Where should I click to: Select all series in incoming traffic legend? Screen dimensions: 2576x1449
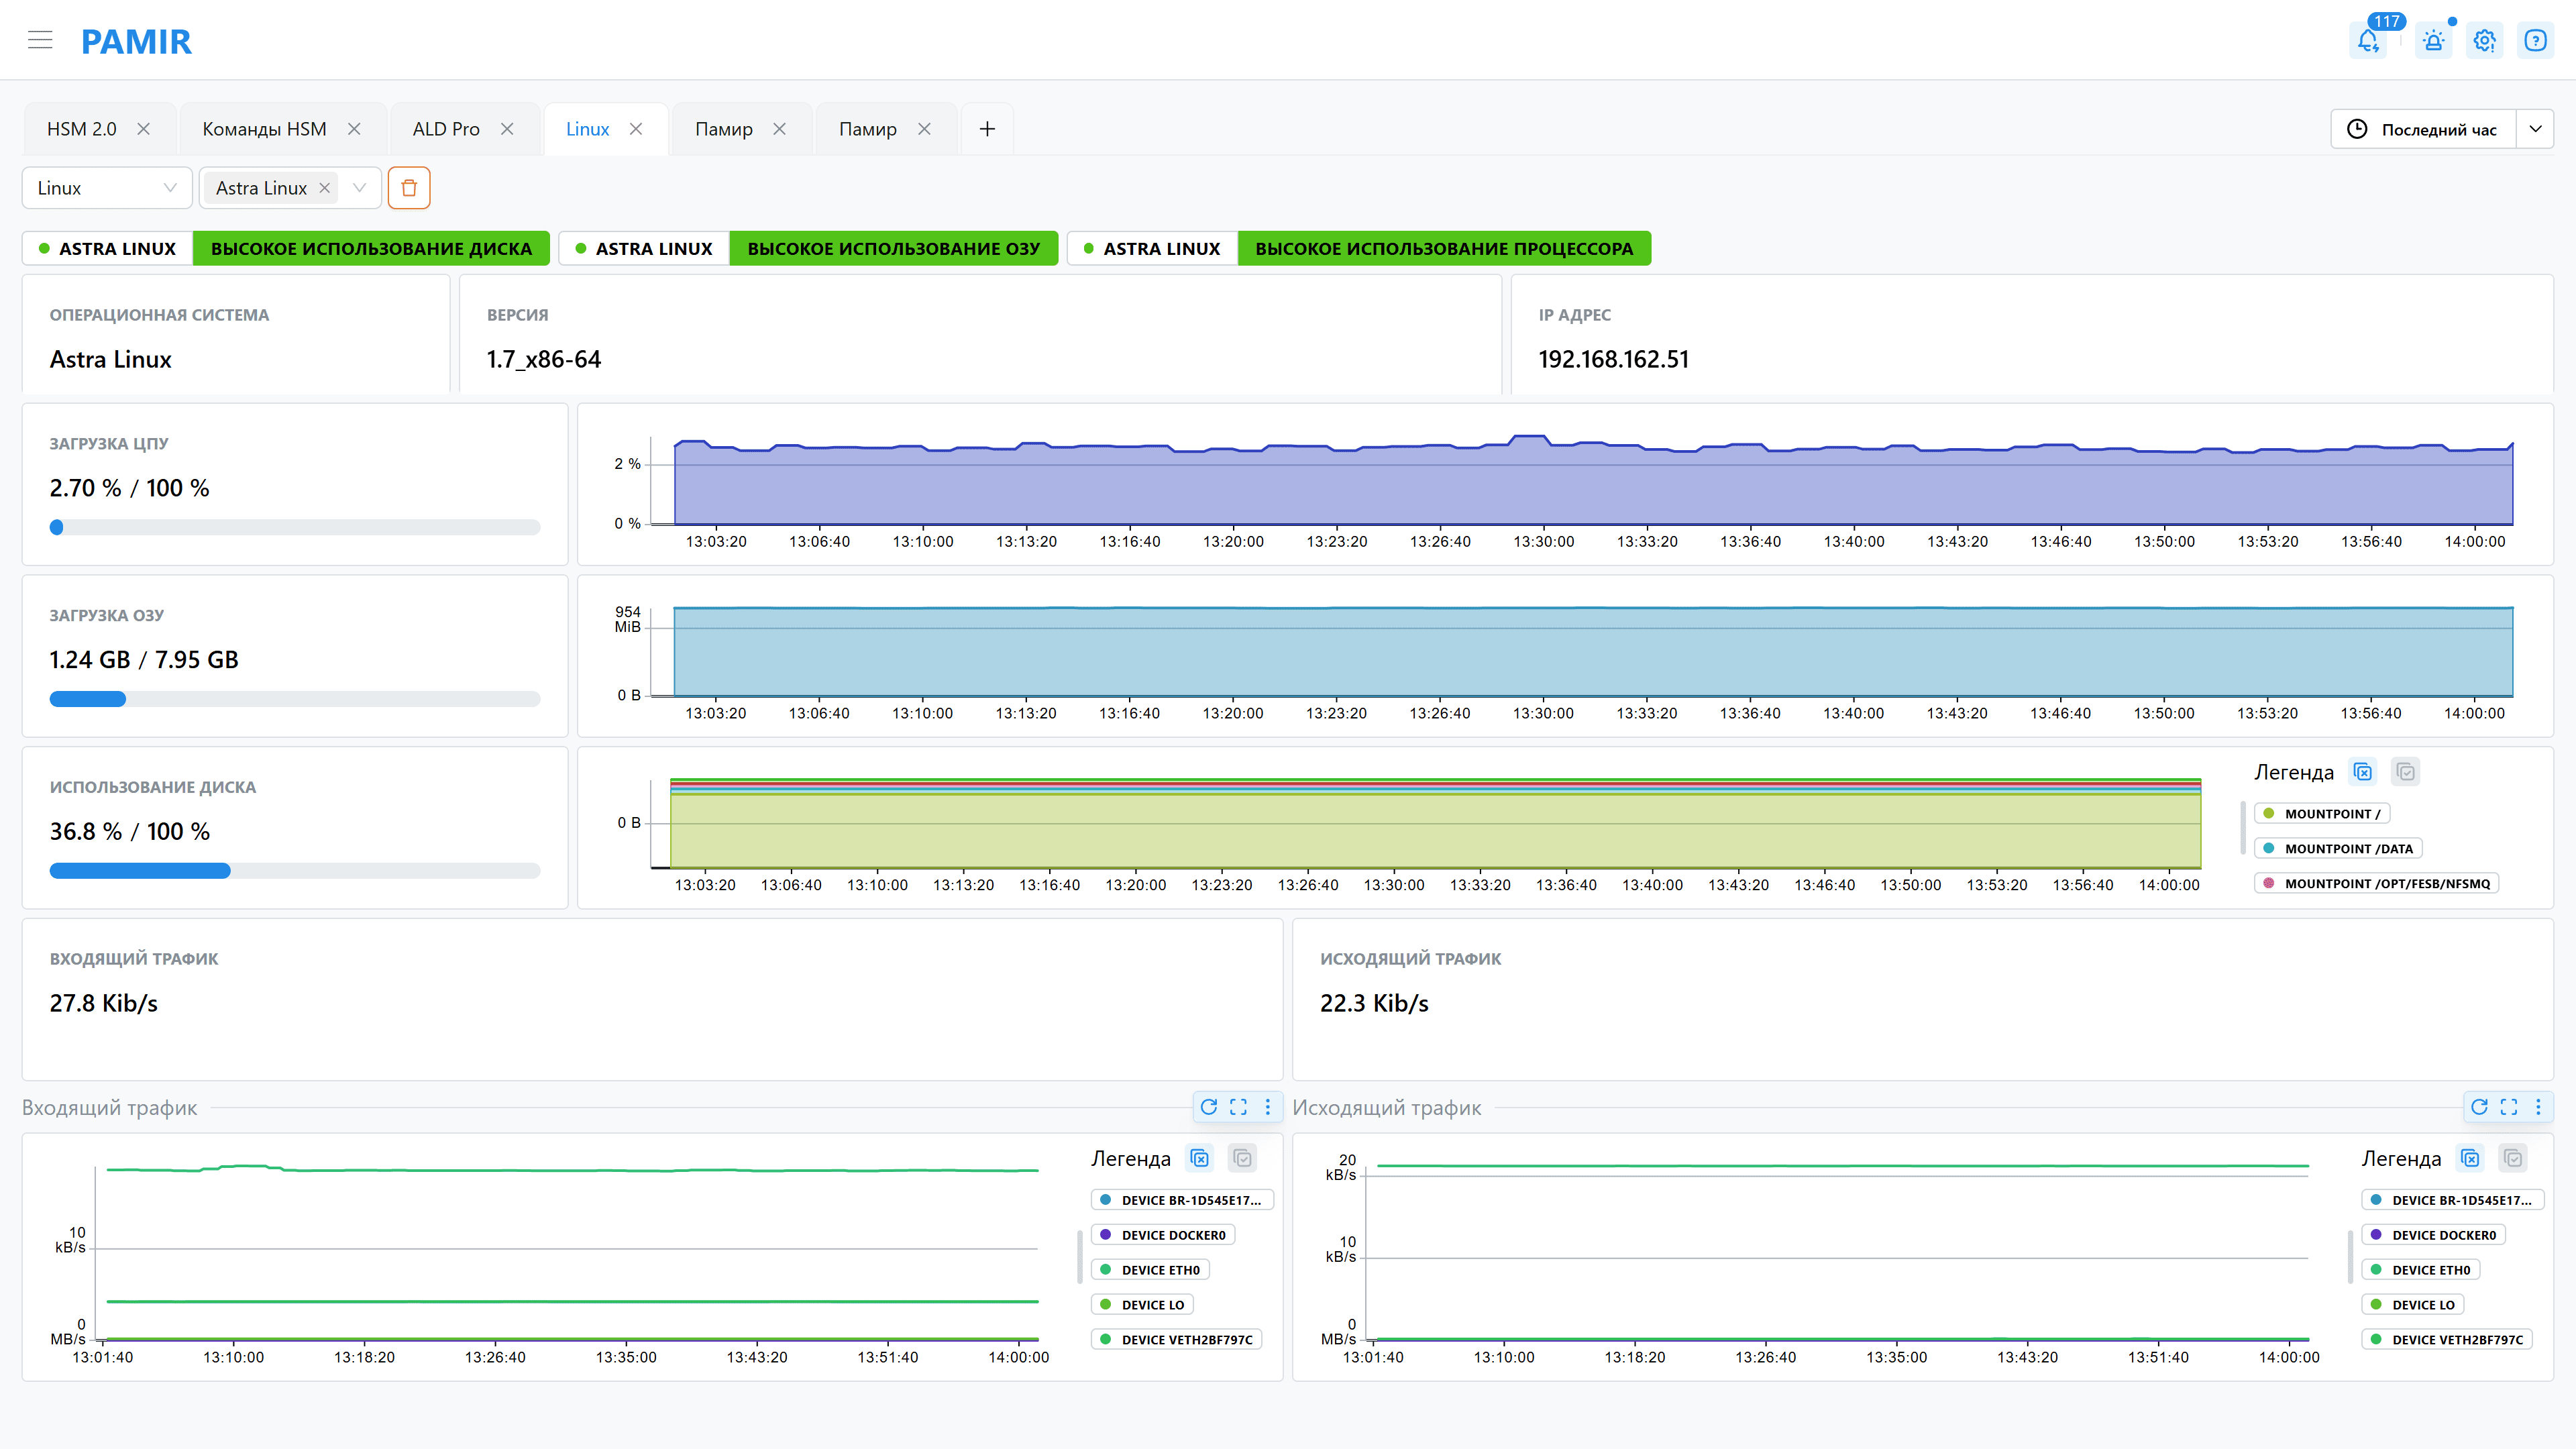1243,1158
